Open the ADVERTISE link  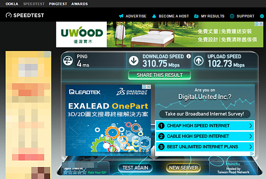tap(136, 16)
